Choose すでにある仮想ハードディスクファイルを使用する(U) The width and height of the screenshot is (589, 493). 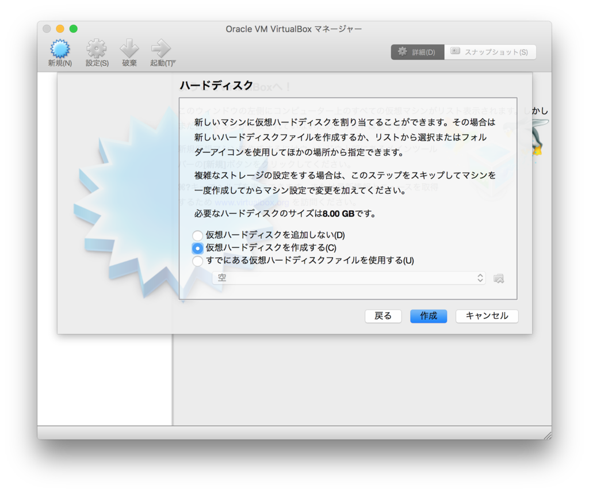[x=197, y=261]
